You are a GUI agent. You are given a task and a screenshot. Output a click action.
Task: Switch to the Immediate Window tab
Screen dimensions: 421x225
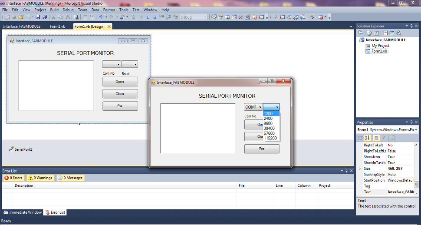point(23,212)
